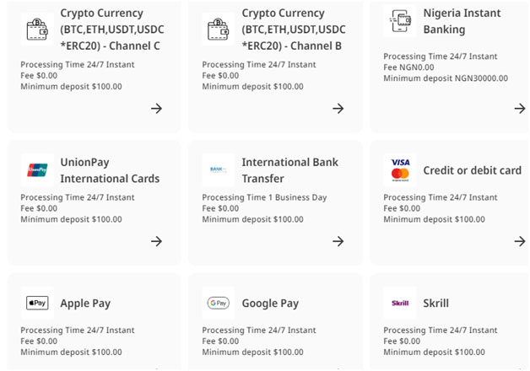Proceed with Credit or debit card arrow
This screenshot has height=371, width=530.
(519, 241)
